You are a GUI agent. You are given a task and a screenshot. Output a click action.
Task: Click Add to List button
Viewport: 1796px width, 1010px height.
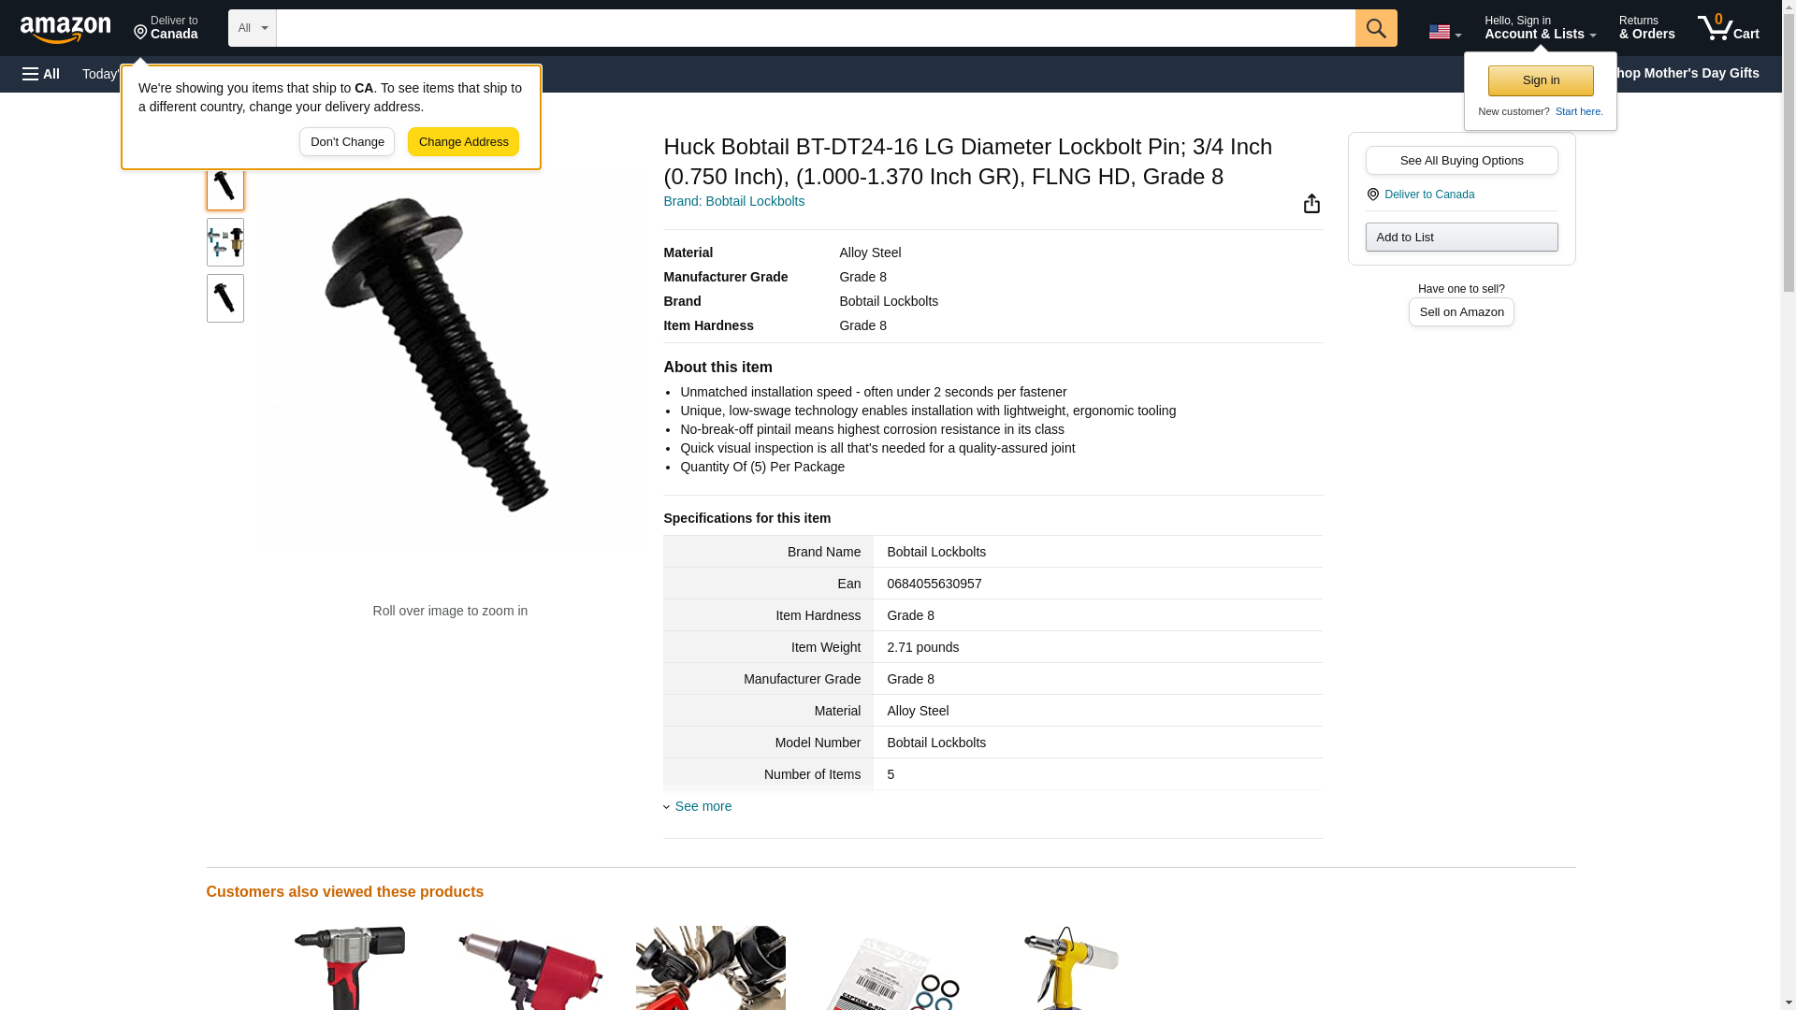pyautogui.click(x=1461, y=237)
